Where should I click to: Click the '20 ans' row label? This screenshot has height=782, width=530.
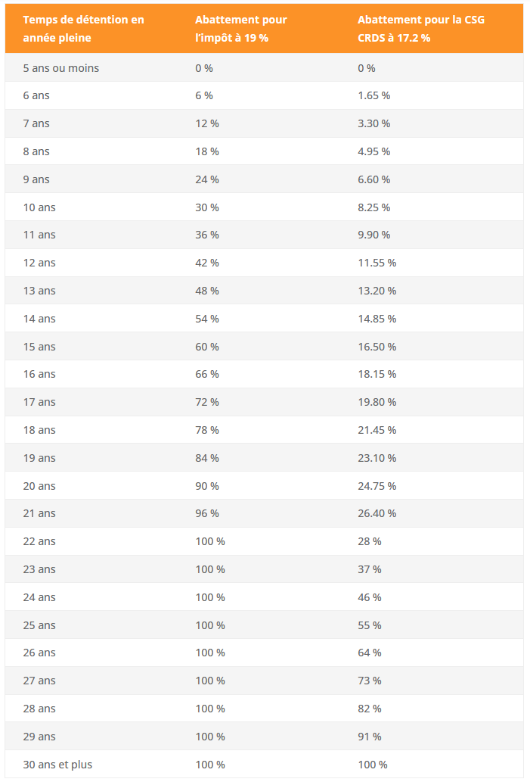coord(39,486)
